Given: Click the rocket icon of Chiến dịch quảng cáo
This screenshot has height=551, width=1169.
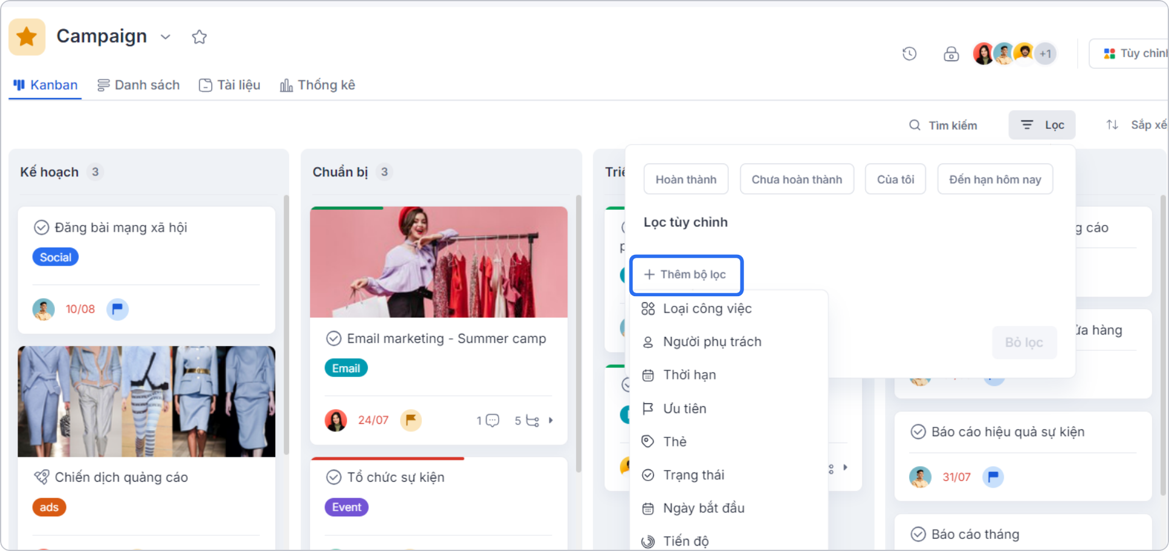Looking at the screenshot, I should coord(41,477).
